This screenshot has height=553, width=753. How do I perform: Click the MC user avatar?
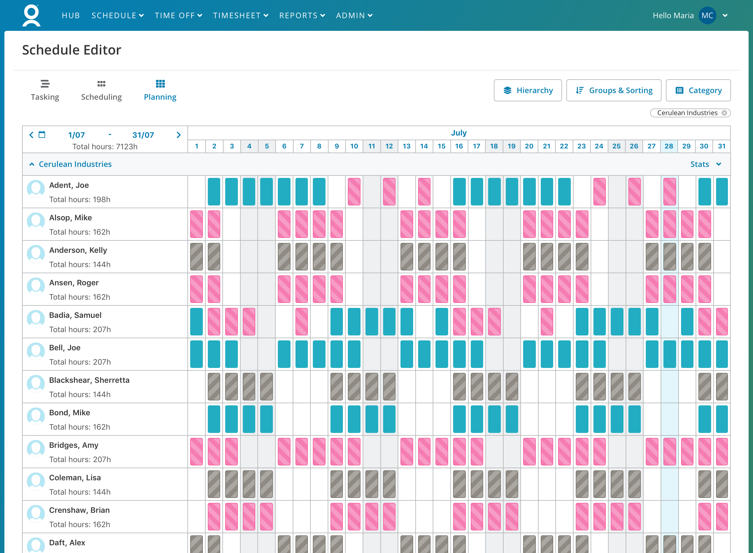click(707, 15)
